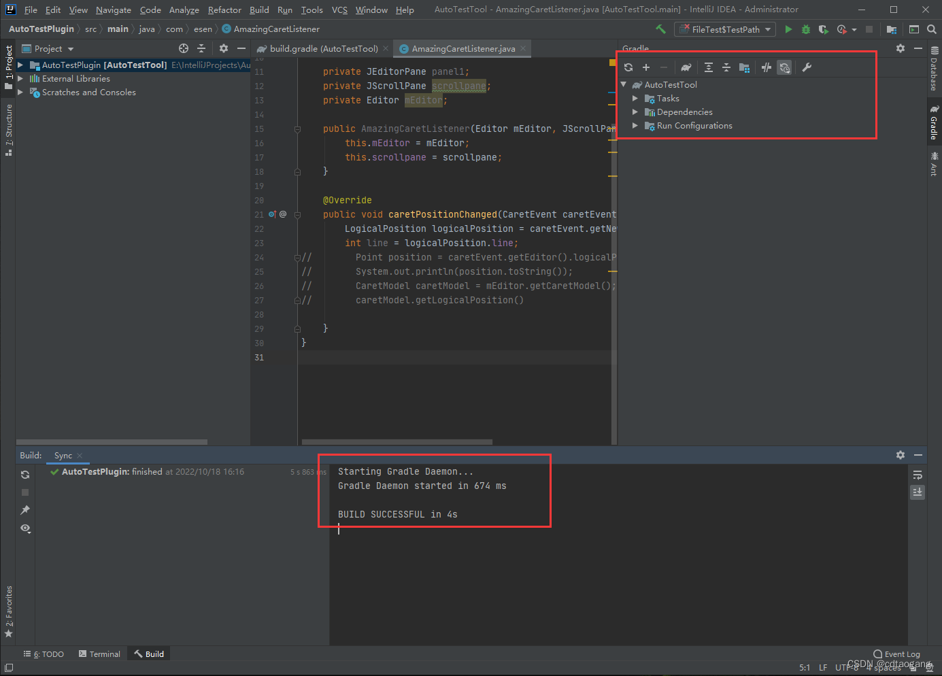Screen dimensions: 942x676
Task: Run with coverage using the shield icon
Action: (x=822, y=29)
